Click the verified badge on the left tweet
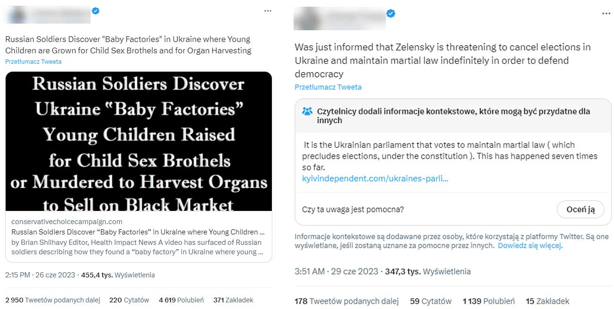 (x=95, y=10)
